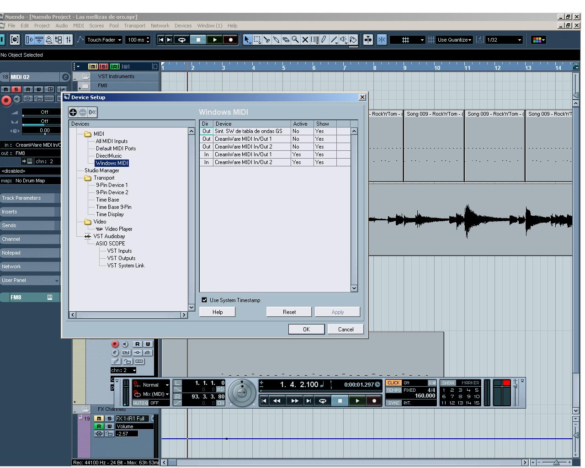The image size is (585, 468).
Task: Toggle the transport Cycle loop button
Action: click(x=323, y=401)
